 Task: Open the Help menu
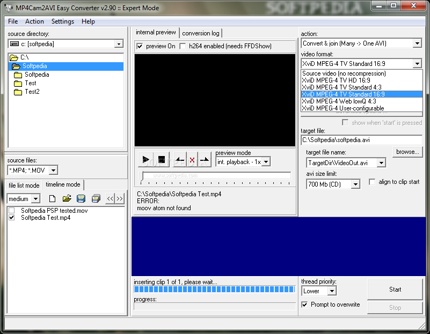tap(88, 21)
